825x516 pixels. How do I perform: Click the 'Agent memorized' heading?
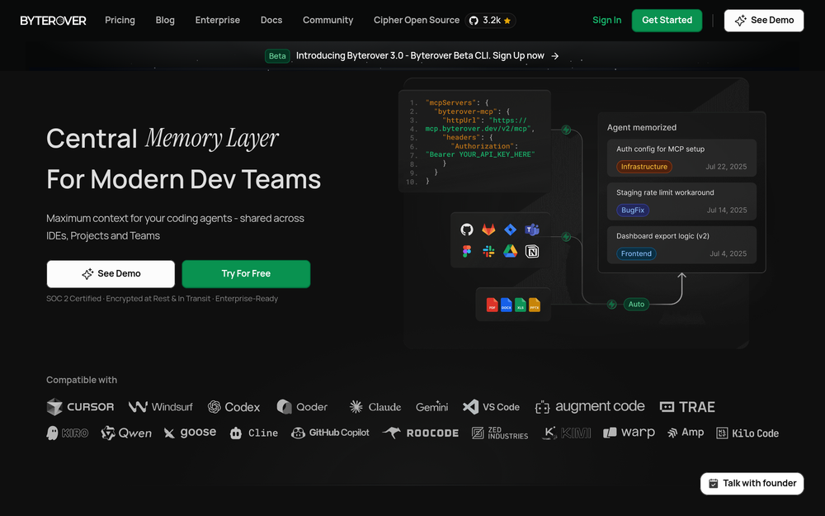(x=642, y=127)
